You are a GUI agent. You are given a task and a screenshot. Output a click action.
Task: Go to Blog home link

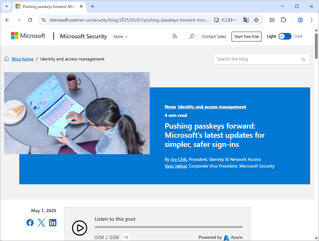(x=22, y=59)
